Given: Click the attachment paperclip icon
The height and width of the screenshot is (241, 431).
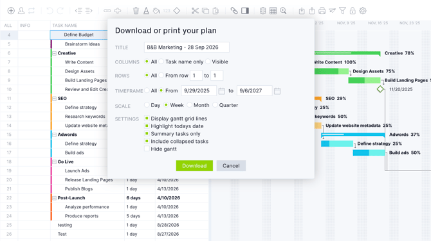Looking at the screenshot, I should [234, 11].
